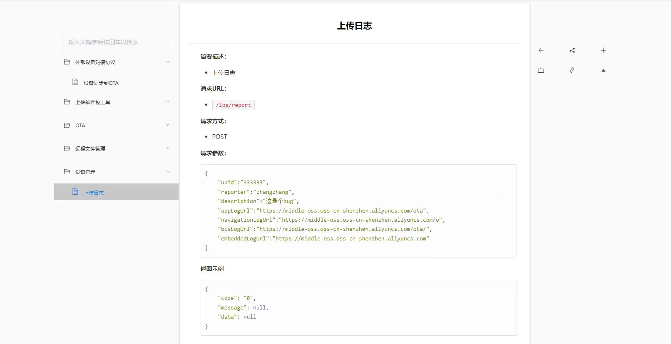Click the /log/report URL code

point(234,105)
